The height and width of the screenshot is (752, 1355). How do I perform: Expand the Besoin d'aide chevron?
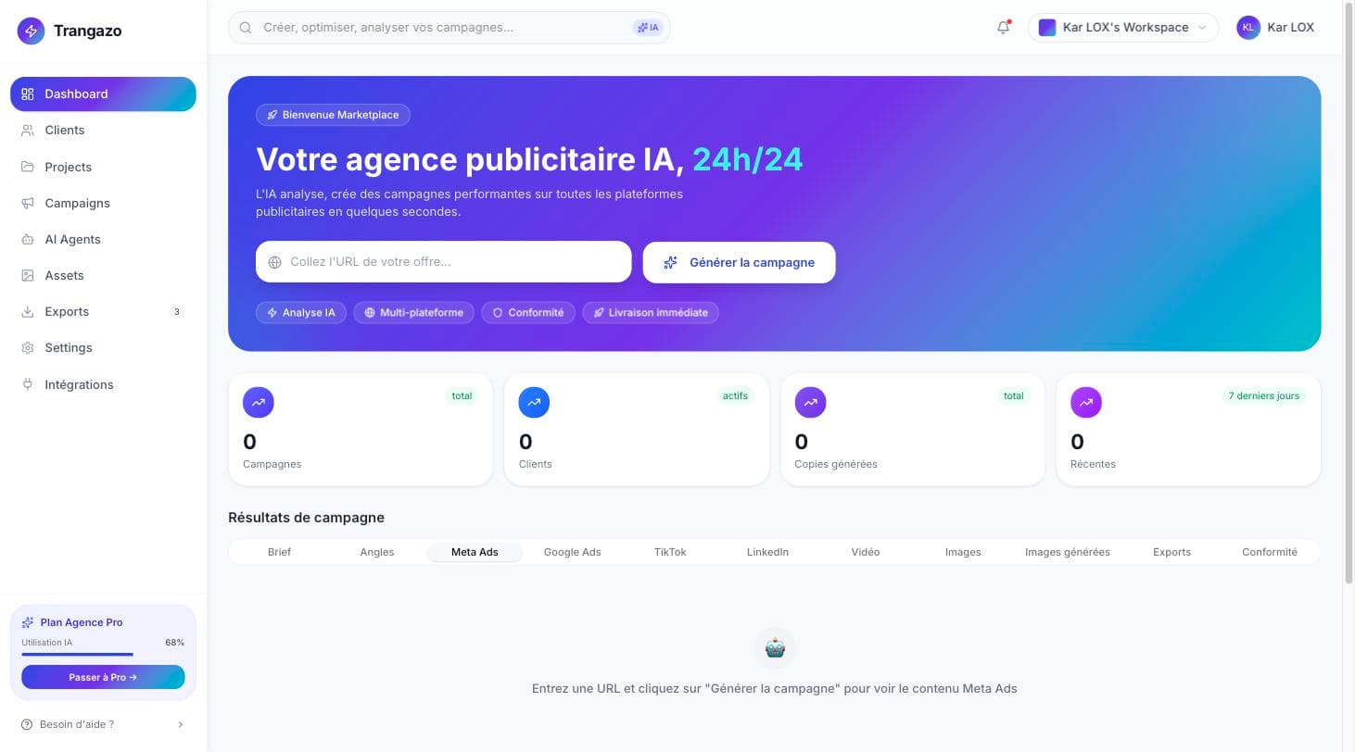coord(180,724)
